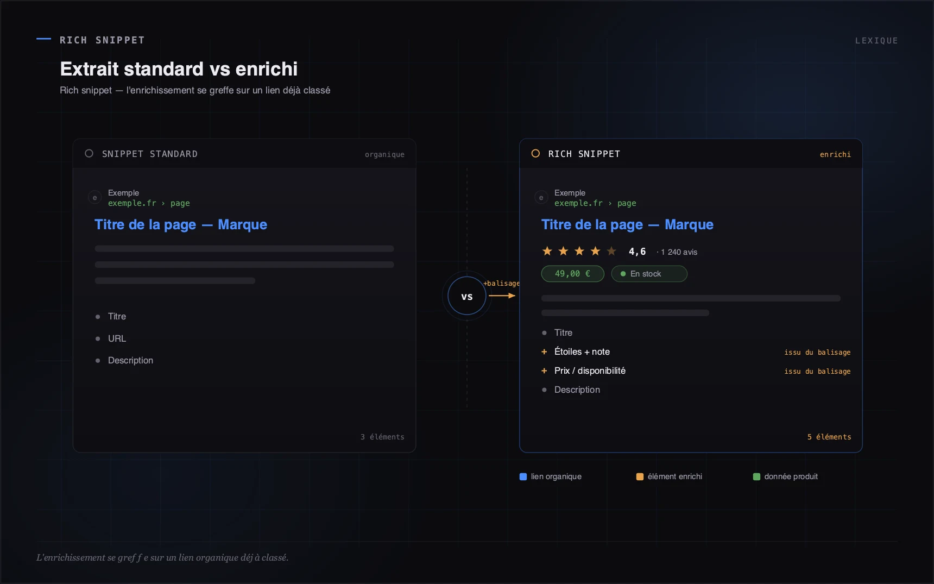Open the standard snippet's Titre de la page link
This screenshot has width=934, height=584.
pos(181,225)
